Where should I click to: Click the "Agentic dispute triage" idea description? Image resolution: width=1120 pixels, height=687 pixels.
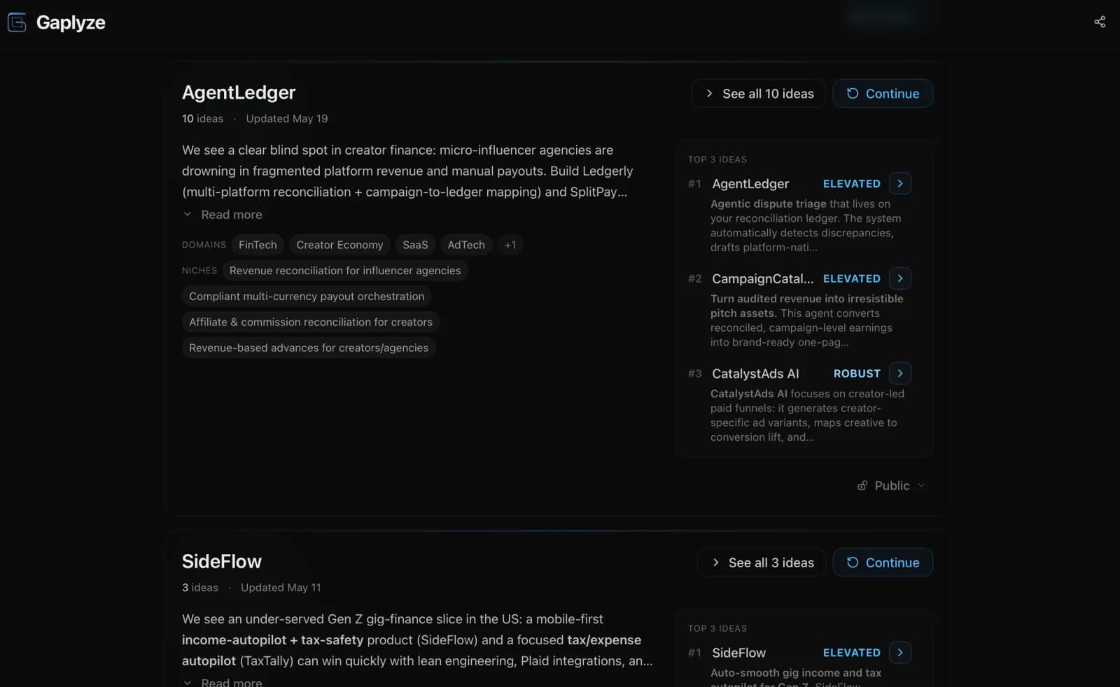(x=806, y=225)
